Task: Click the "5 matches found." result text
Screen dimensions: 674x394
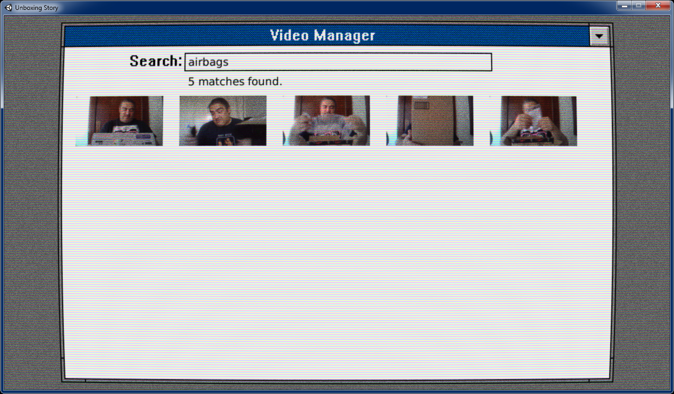Action: [235, 82]
